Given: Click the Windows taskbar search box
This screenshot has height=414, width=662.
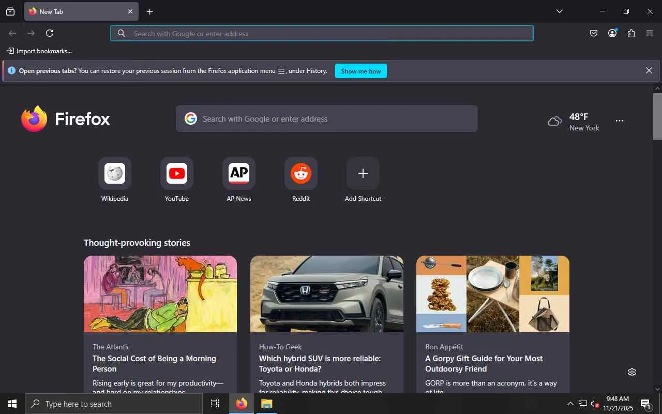Looking at the screenshot, I should [114, 404].
